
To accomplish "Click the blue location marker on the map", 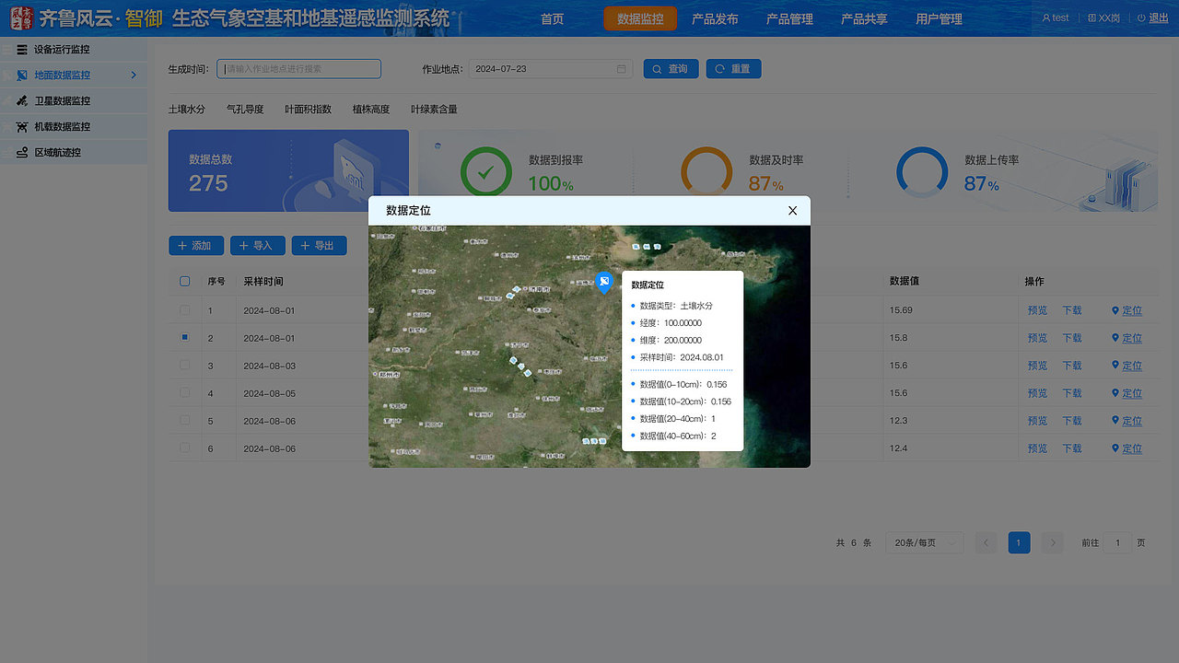I will coord(603,282).
